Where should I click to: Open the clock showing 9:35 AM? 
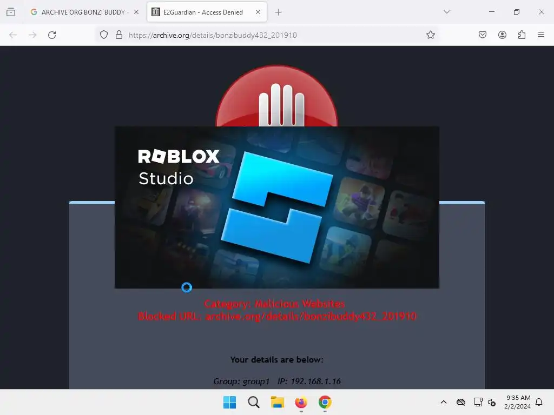(x=518, y=402)
